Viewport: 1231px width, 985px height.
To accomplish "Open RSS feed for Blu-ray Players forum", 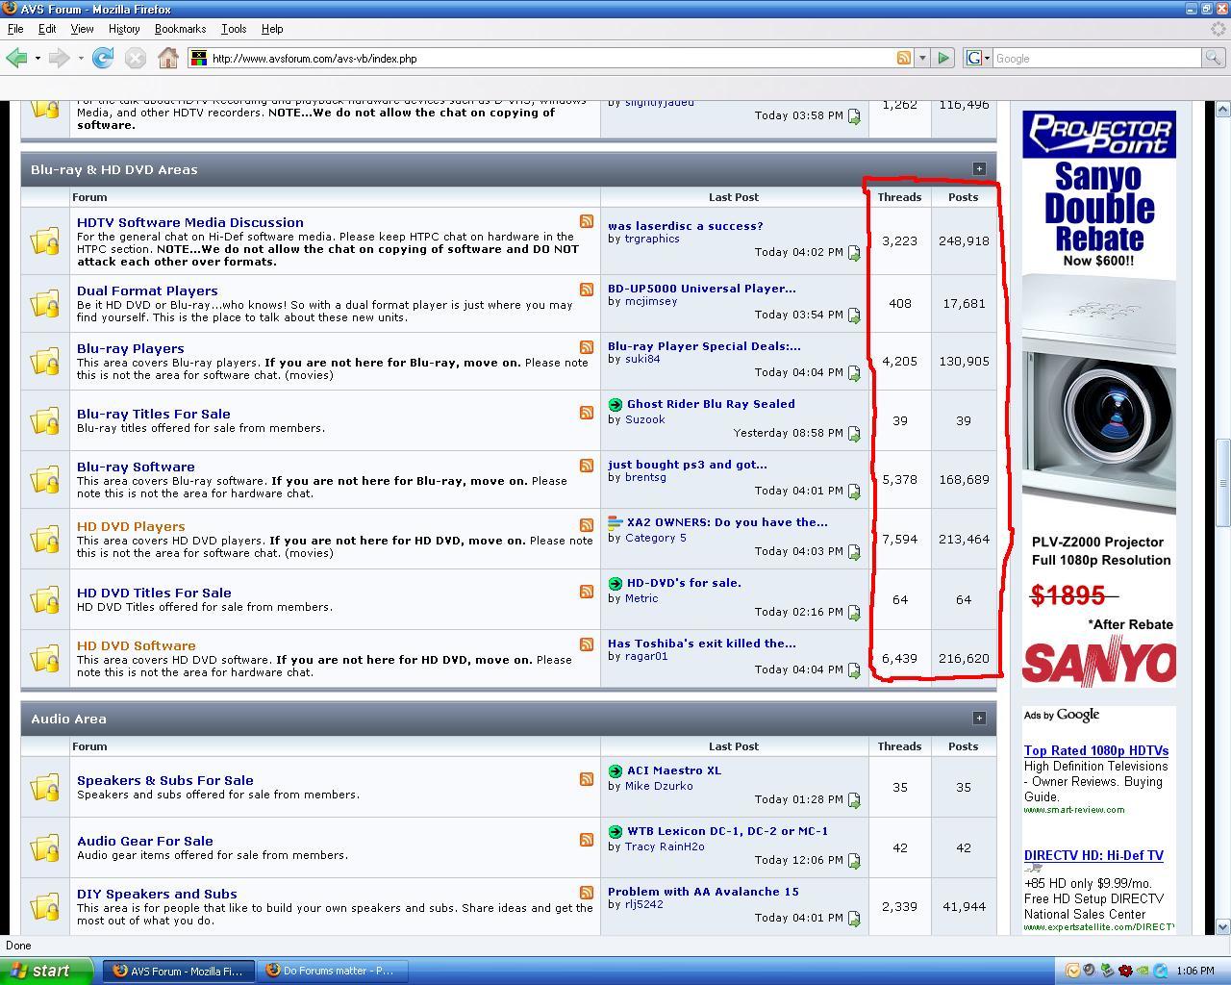I will [x=586, y=347].
